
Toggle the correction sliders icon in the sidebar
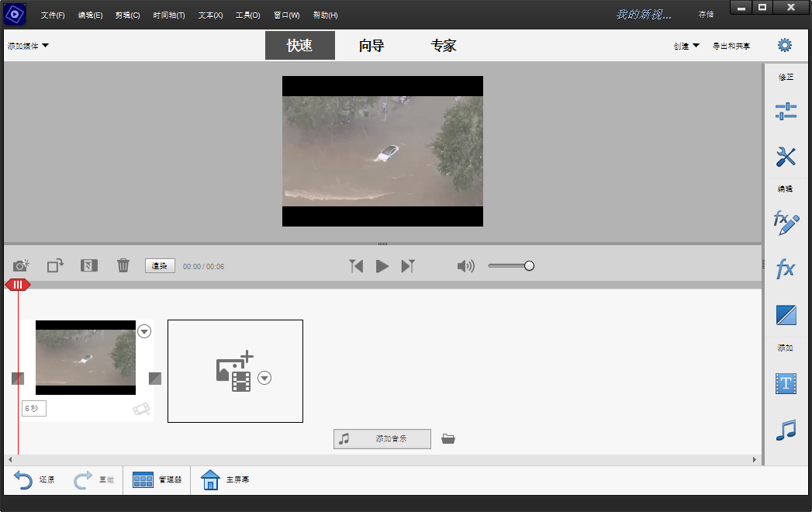tap(785, 112)
